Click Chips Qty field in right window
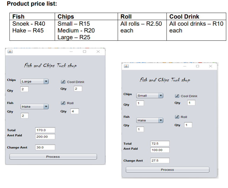Screen dimensions: 228x188 (x=140, y=103)
